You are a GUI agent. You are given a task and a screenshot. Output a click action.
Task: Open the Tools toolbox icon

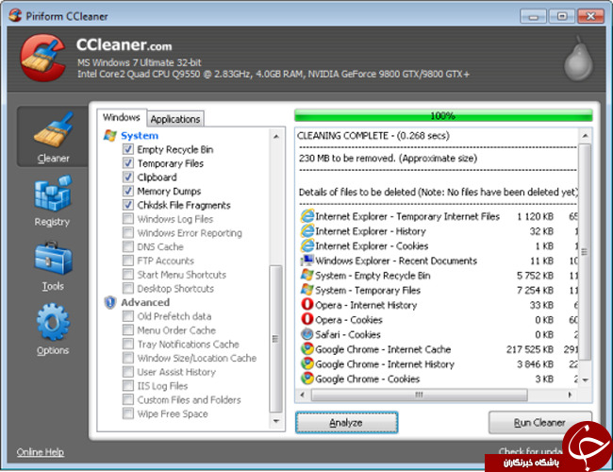click(x=53, y=258)
